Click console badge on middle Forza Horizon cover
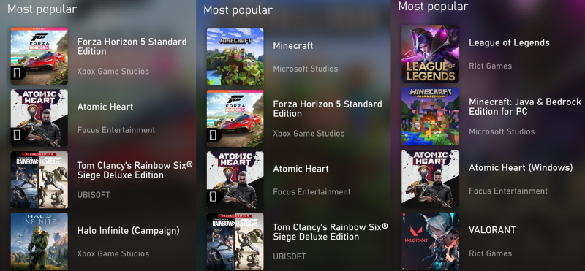585x271 pixels. point(214,134)
